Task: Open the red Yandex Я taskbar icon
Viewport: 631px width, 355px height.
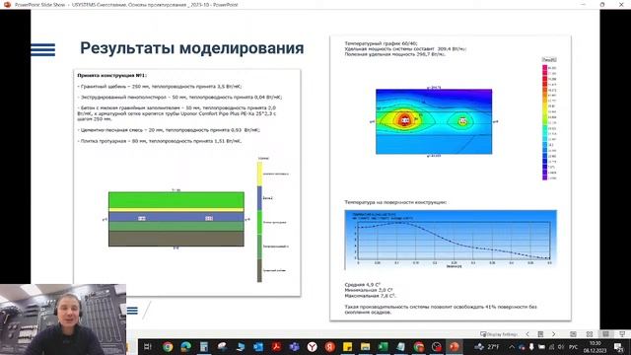Action: [330, 346]
